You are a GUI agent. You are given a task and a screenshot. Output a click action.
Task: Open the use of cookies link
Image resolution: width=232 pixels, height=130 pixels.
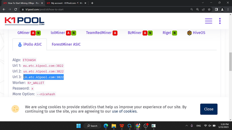pyautogui.click(x=124, y=111)
